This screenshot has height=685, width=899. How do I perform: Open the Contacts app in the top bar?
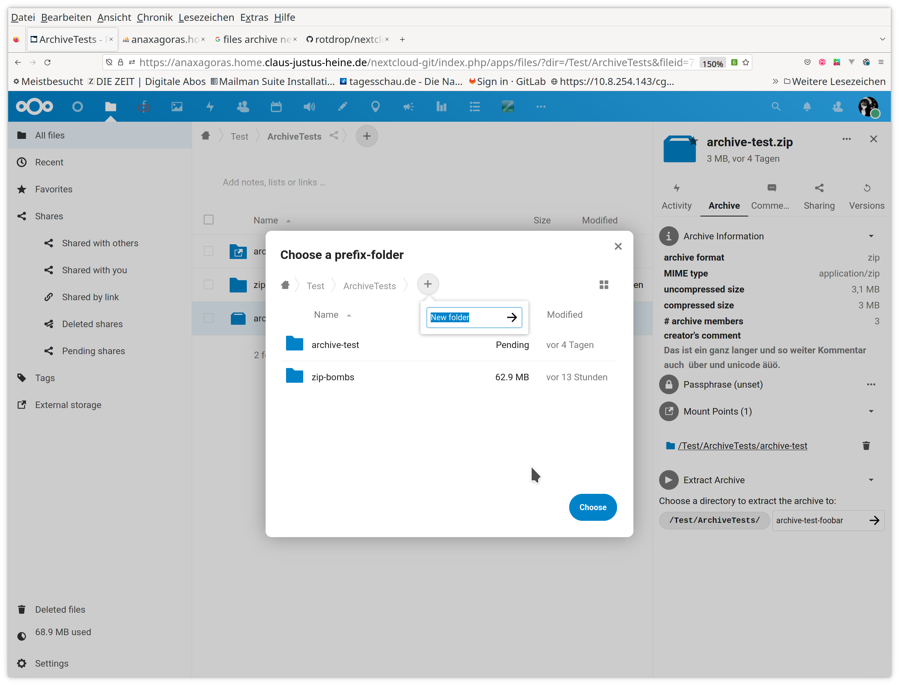pyautogui.click(x=243, y=107)
